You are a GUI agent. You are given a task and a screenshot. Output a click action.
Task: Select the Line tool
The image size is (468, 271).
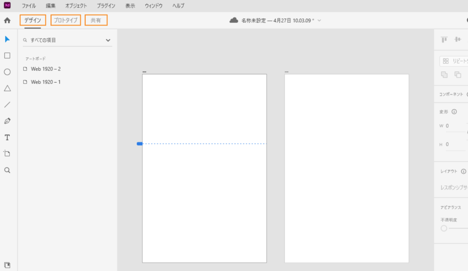(7, 105)
